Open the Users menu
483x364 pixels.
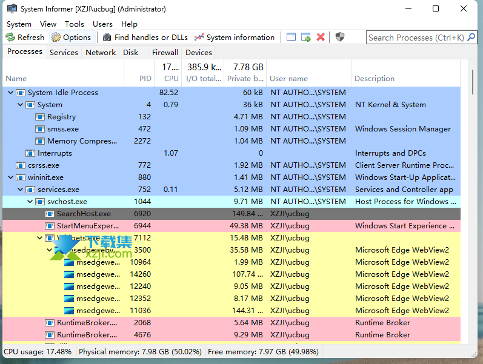(x=102, y=24)
